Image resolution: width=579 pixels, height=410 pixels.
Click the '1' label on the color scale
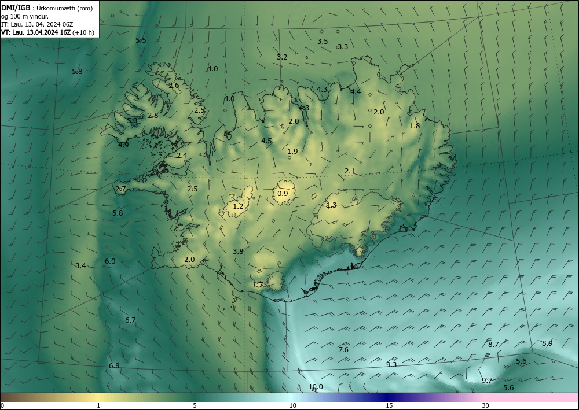pyautogui.click(x=98, y=405)
